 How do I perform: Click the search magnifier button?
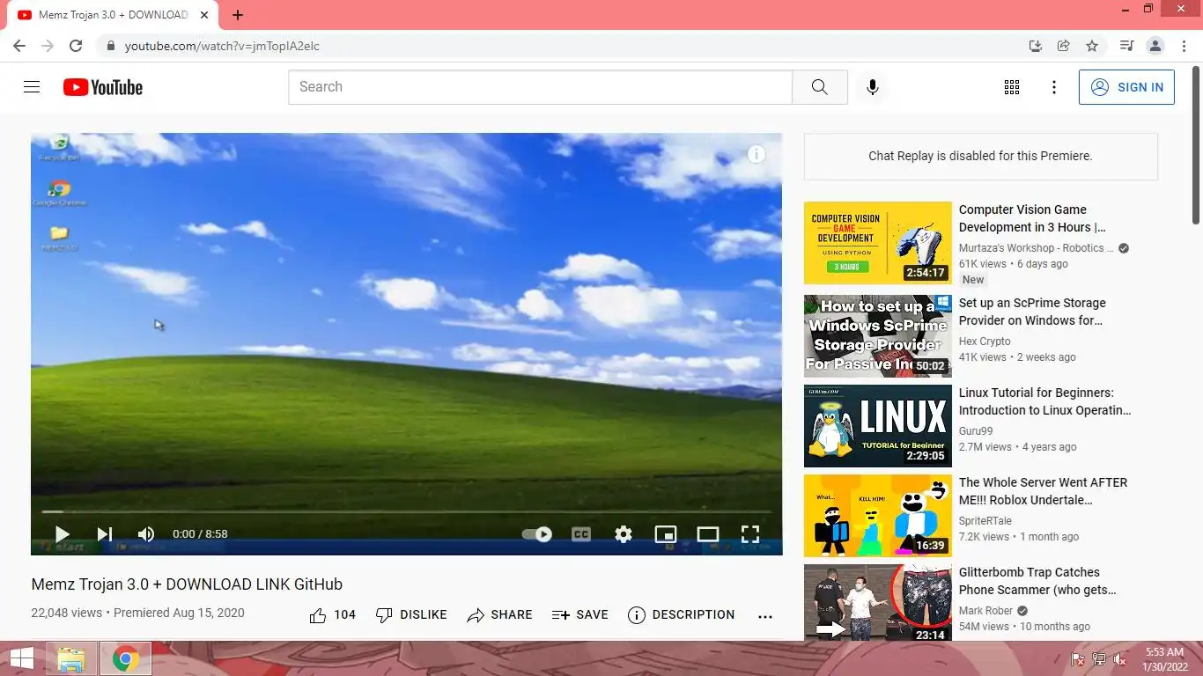[x=819, y=87]
